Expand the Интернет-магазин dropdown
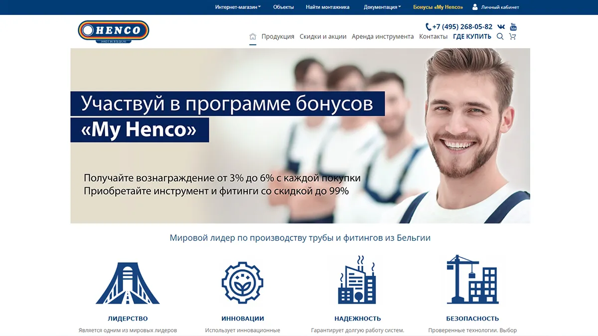This screenshot has width=598, height=336. pos(238,7)
